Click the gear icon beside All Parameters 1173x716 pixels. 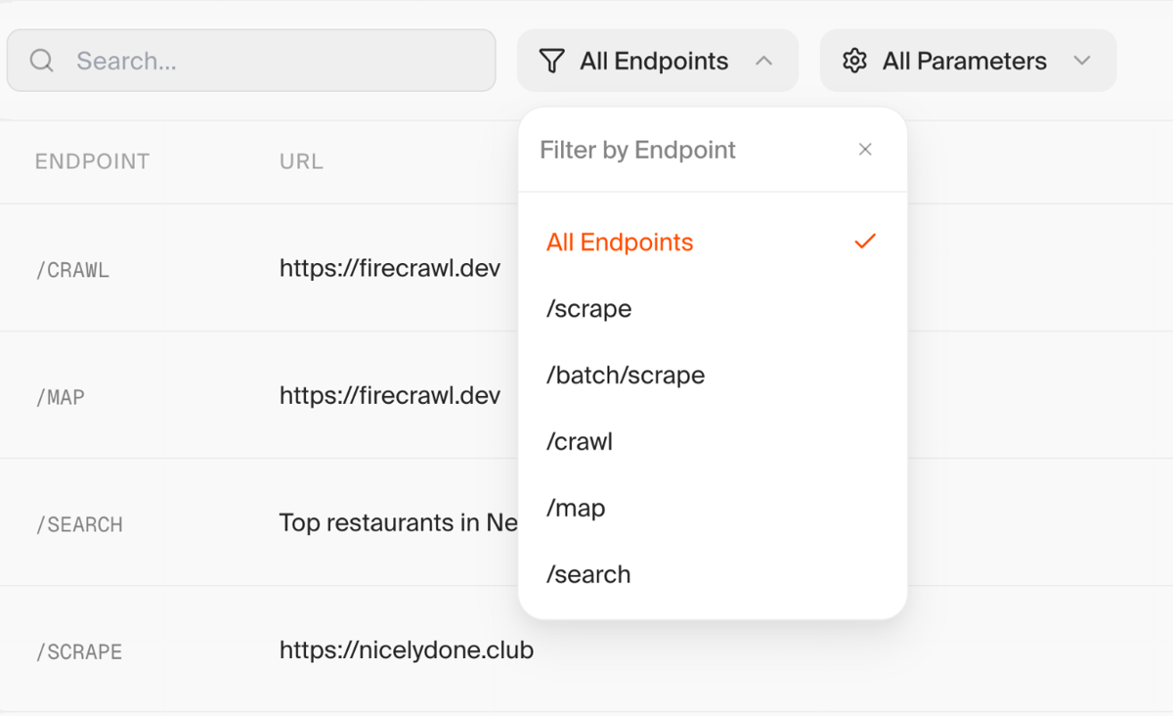(854, 60)
